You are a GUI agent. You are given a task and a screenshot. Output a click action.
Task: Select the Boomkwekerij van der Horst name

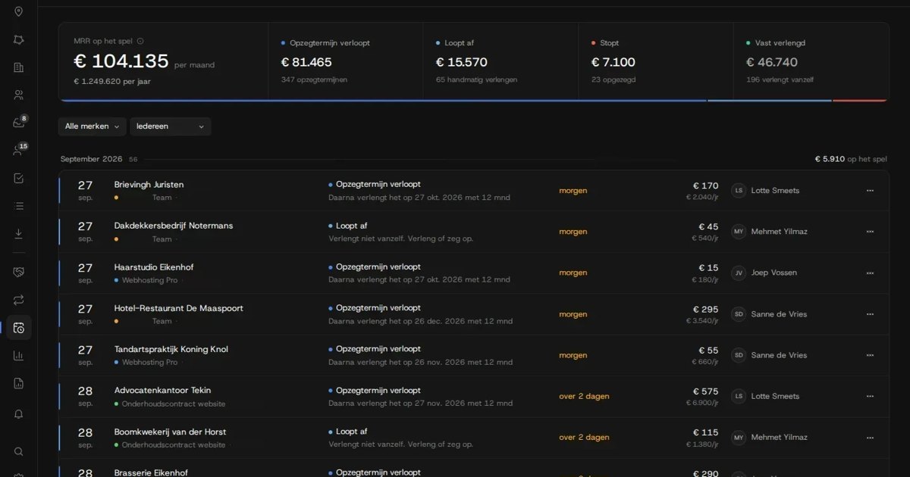pos(170,432)
